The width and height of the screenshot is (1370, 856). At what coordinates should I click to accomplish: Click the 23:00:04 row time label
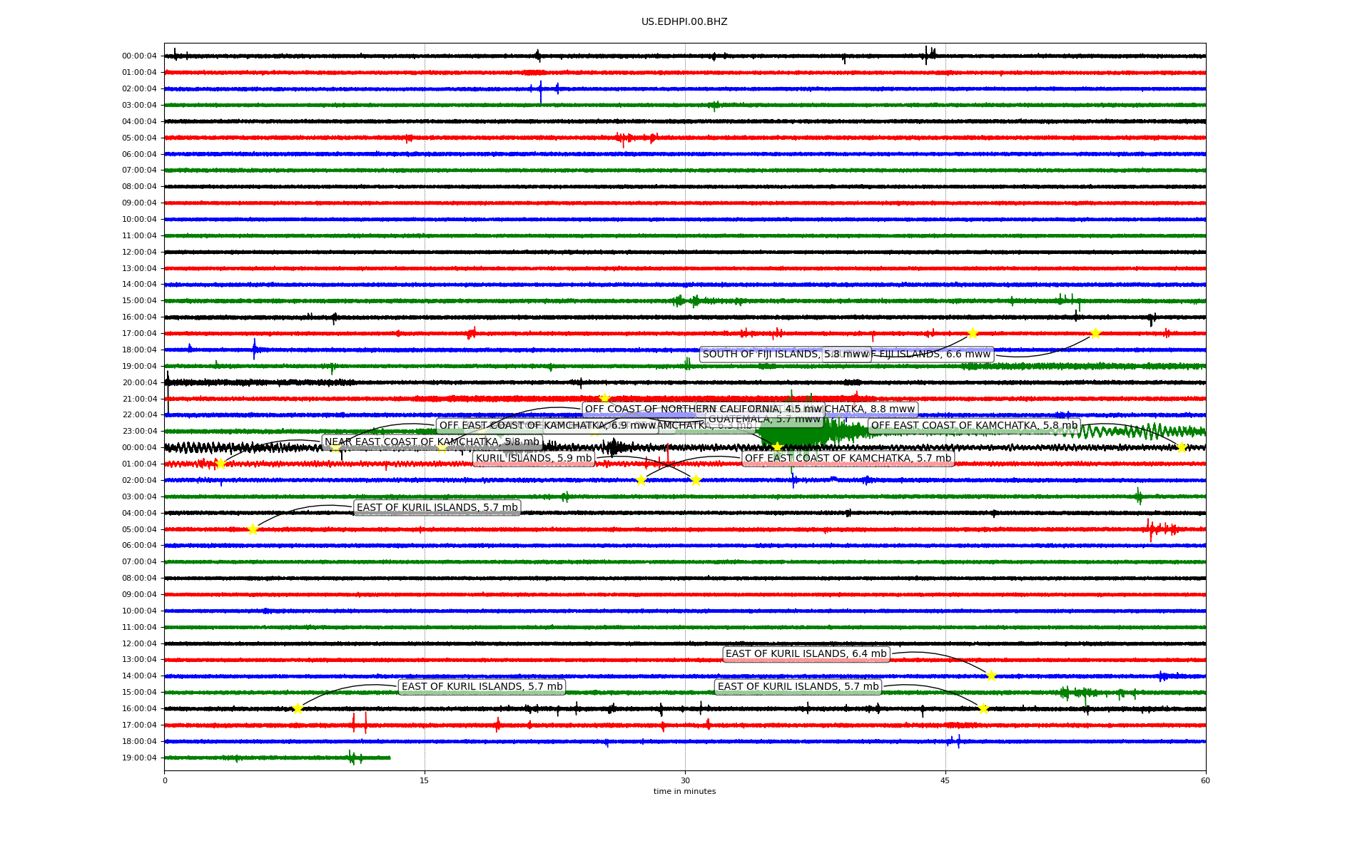click(139, 432)
